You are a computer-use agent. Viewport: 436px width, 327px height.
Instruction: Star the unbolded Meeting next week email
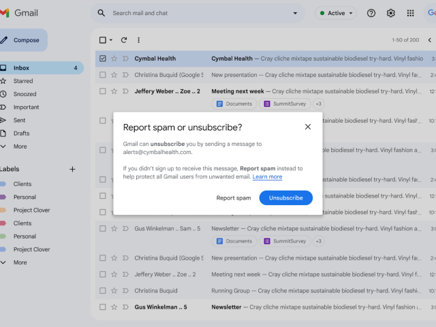pos(114,275)
